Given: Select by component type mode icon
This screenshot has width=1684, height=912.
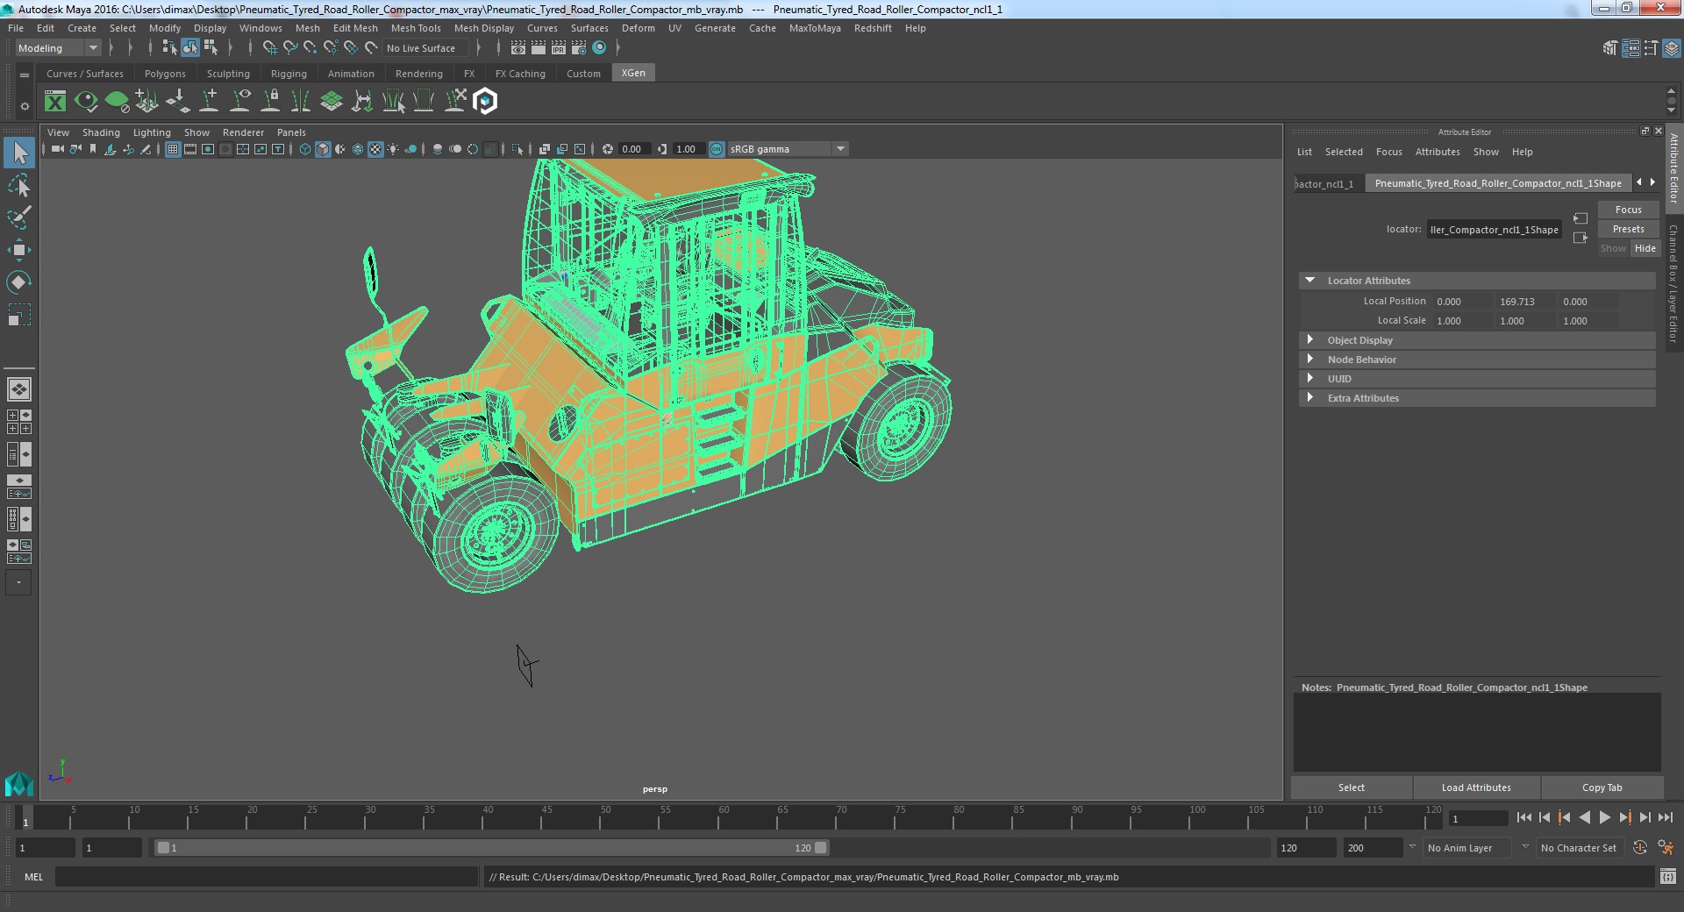Looking at the screenshot, I should pyautogui.click(x=210, y=48).
